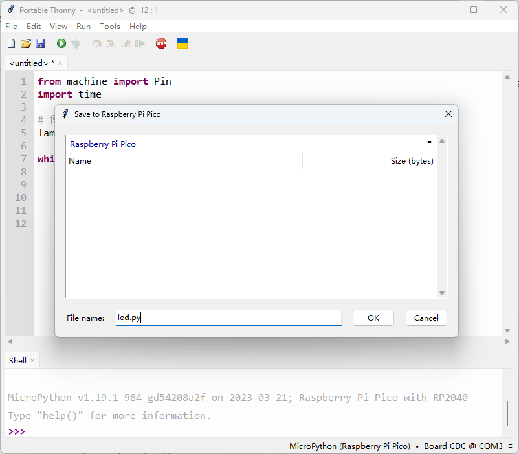The image size is (519, 454).
Task: Open the Edit menu
Action: coord(34,26)
